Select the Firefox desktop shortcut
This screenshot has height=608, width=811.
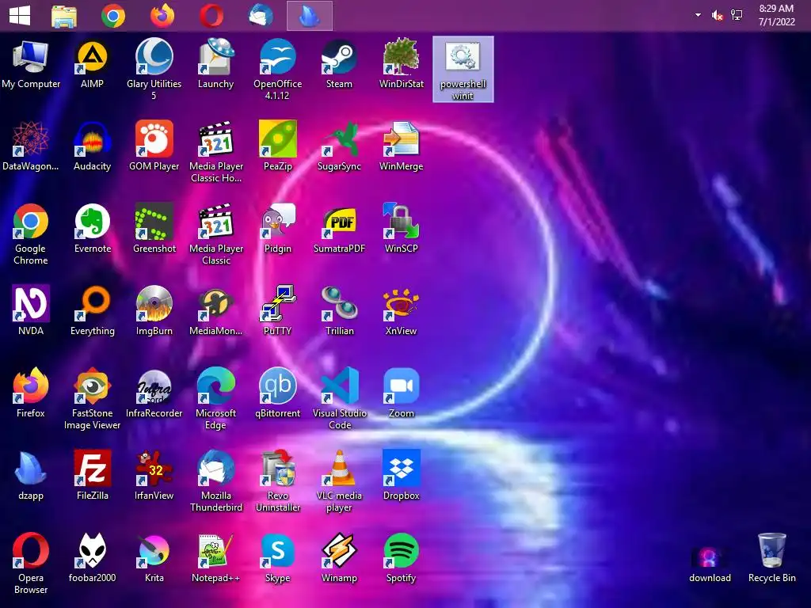point(31,393)
